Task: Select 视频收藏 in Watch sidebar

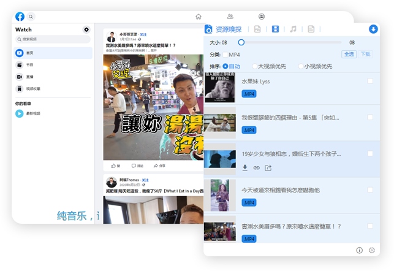Action: tap(53, 89)
